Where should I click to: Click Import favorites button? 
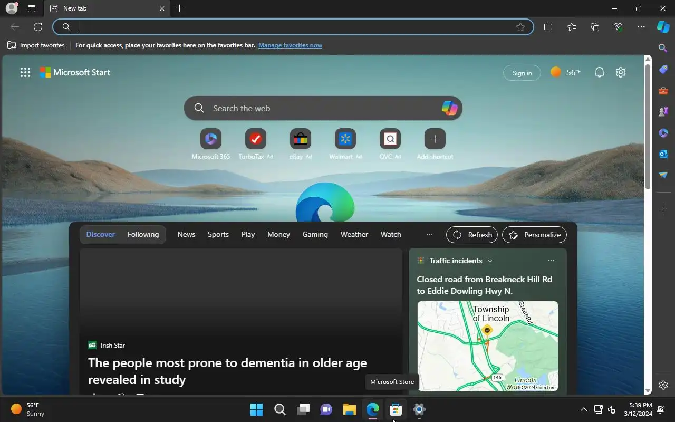pos(36,45)
